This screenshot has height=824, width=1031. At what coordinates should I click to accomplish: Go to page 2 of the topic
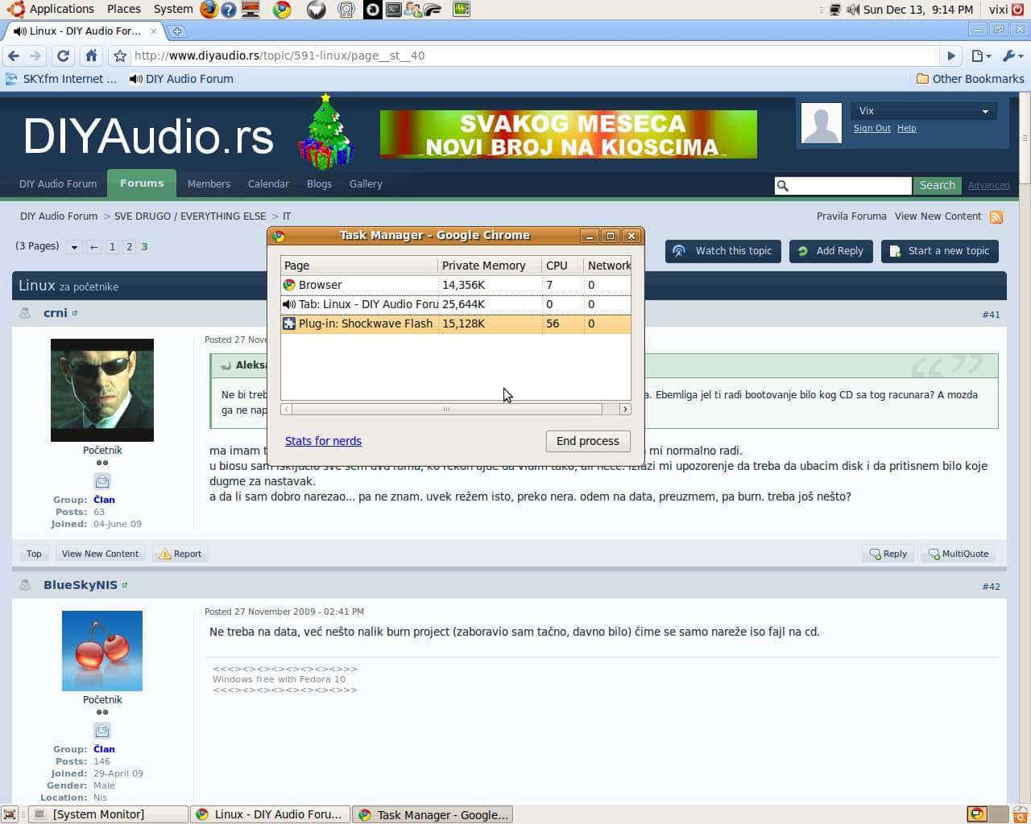click(x=129, y=247)
